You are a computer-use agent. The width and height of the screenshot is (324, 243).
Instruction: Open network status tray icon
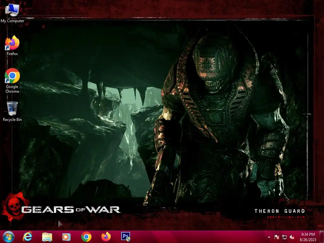tap(284, 237)
